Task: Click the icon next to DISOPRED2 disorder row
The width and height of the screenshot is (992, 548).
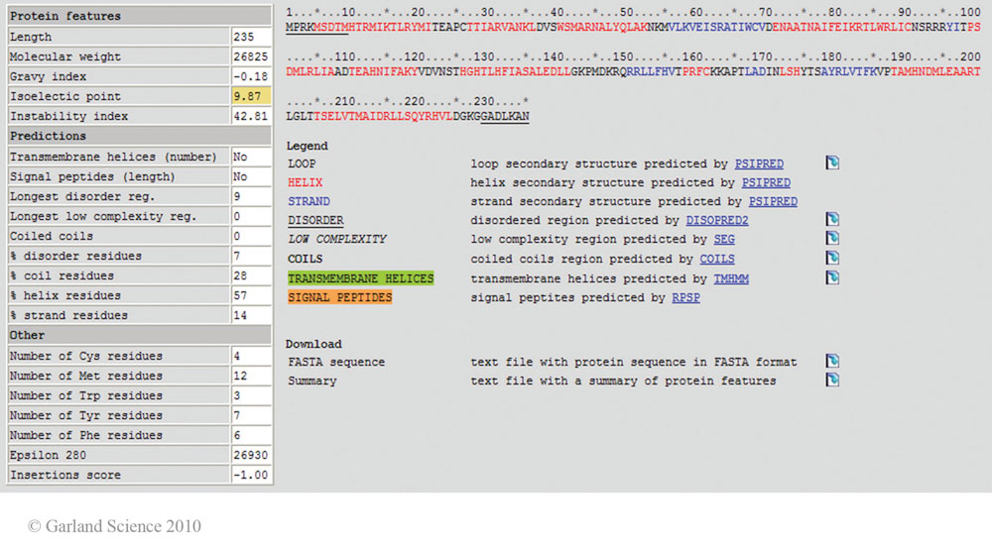Action: click(832, 220)
